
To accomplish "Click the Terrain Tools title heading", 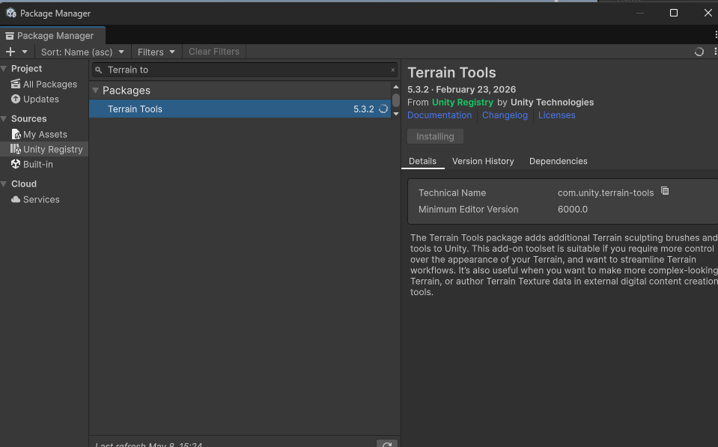I will [452, 73].
